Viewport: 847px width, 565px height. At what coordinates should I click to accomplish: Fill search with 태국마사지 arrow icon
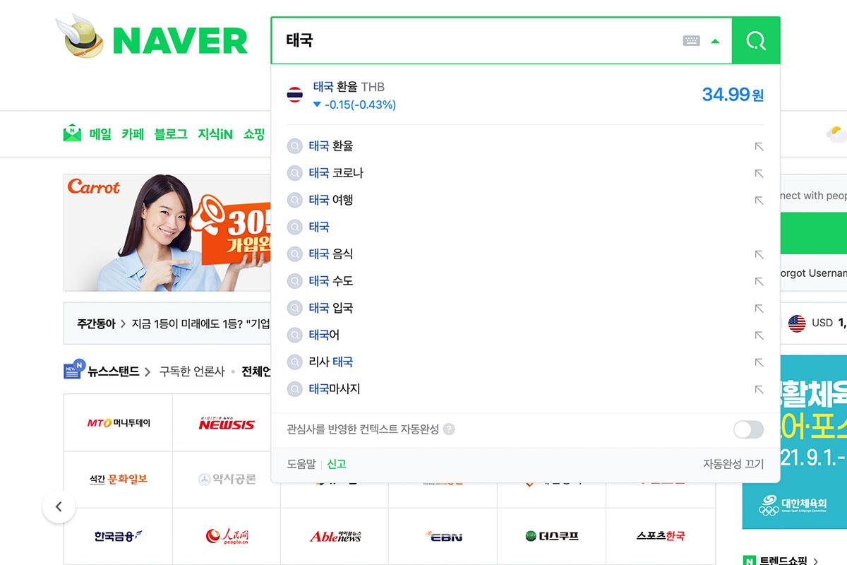click(x=759, y=389)
